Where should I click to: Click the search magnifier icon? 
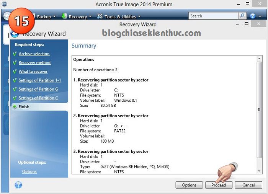(242, 16)
